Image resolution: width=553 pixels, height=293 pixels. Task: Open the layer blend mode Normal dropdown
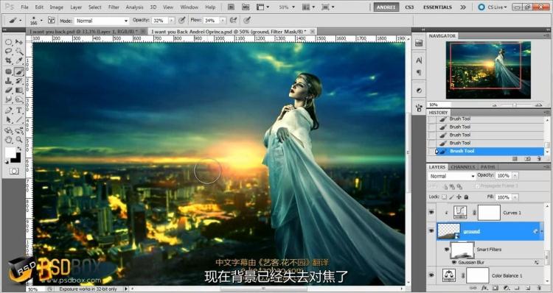pos(453,176)
